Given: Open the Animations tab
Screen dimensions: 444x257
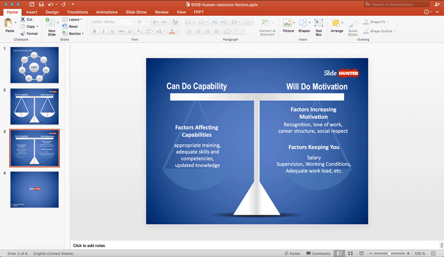Looking at the screenshot, I should point(107,12).
